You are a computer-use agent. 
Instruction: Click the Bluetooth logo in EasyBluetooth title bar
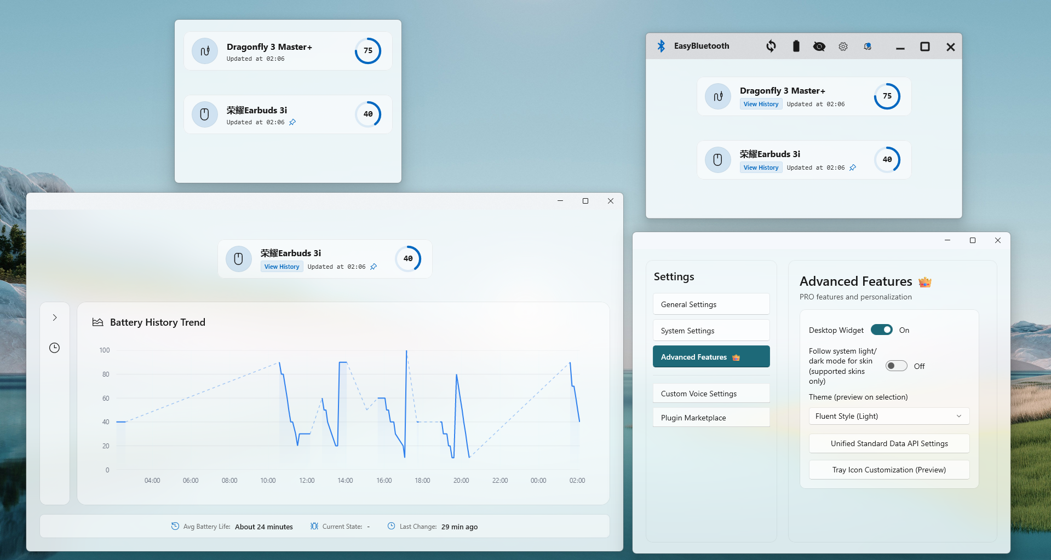point(661,46)
